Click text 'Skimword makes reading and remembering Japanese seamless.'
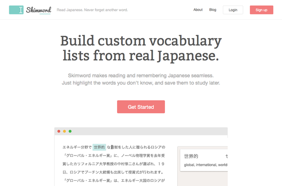Viewport: 282px width, 186px height. (141, 76)
